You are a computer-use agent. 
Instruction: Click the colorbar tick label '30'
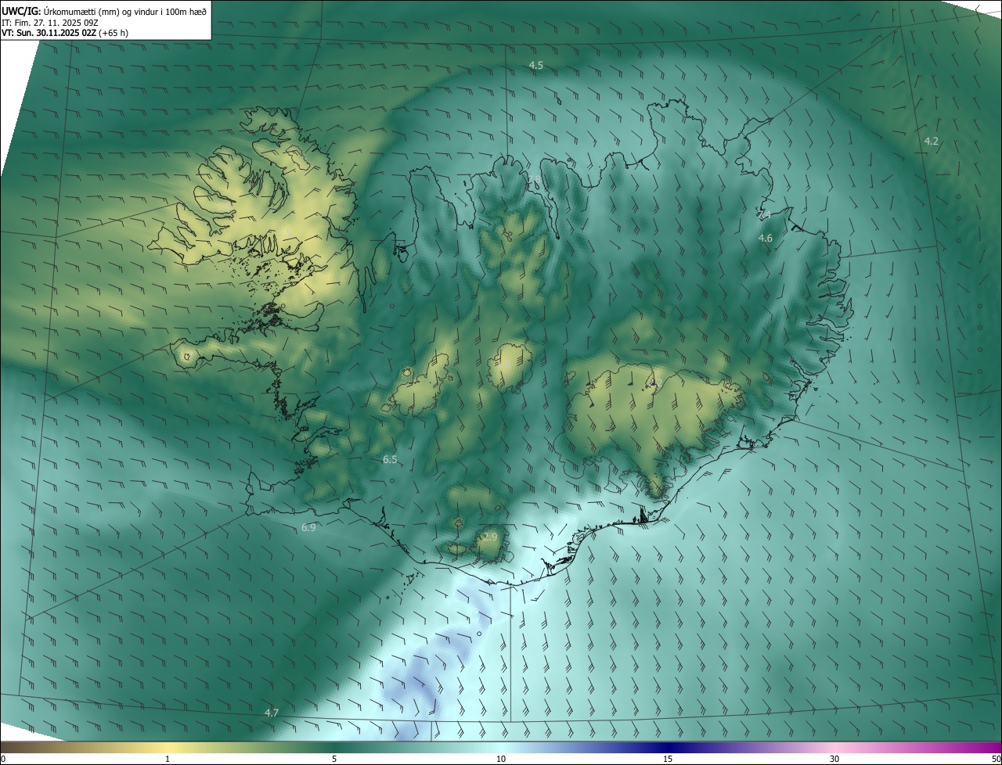point(834,759)
